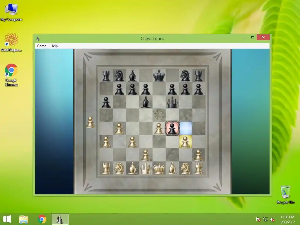Select the black pawn on a6
Image resolution: width=300 pixels, height=225 pixels.
pyautogui.click(x=106, y=103)
